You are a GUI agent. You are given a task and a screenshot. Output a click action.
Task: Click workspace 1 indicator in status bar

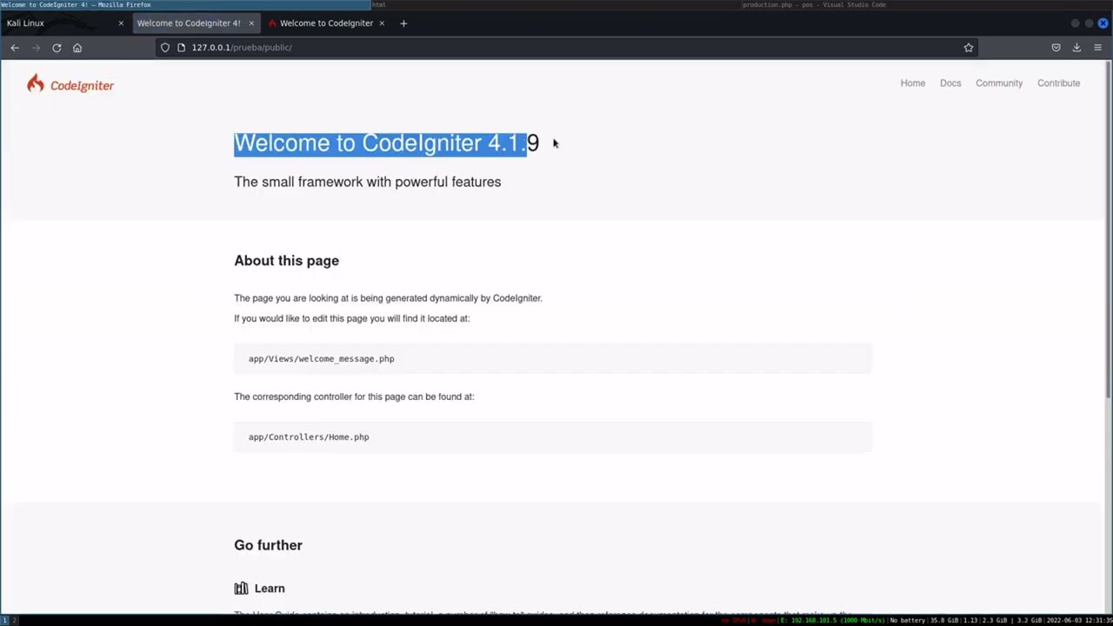pyautogui.click(x=4, y=620)
